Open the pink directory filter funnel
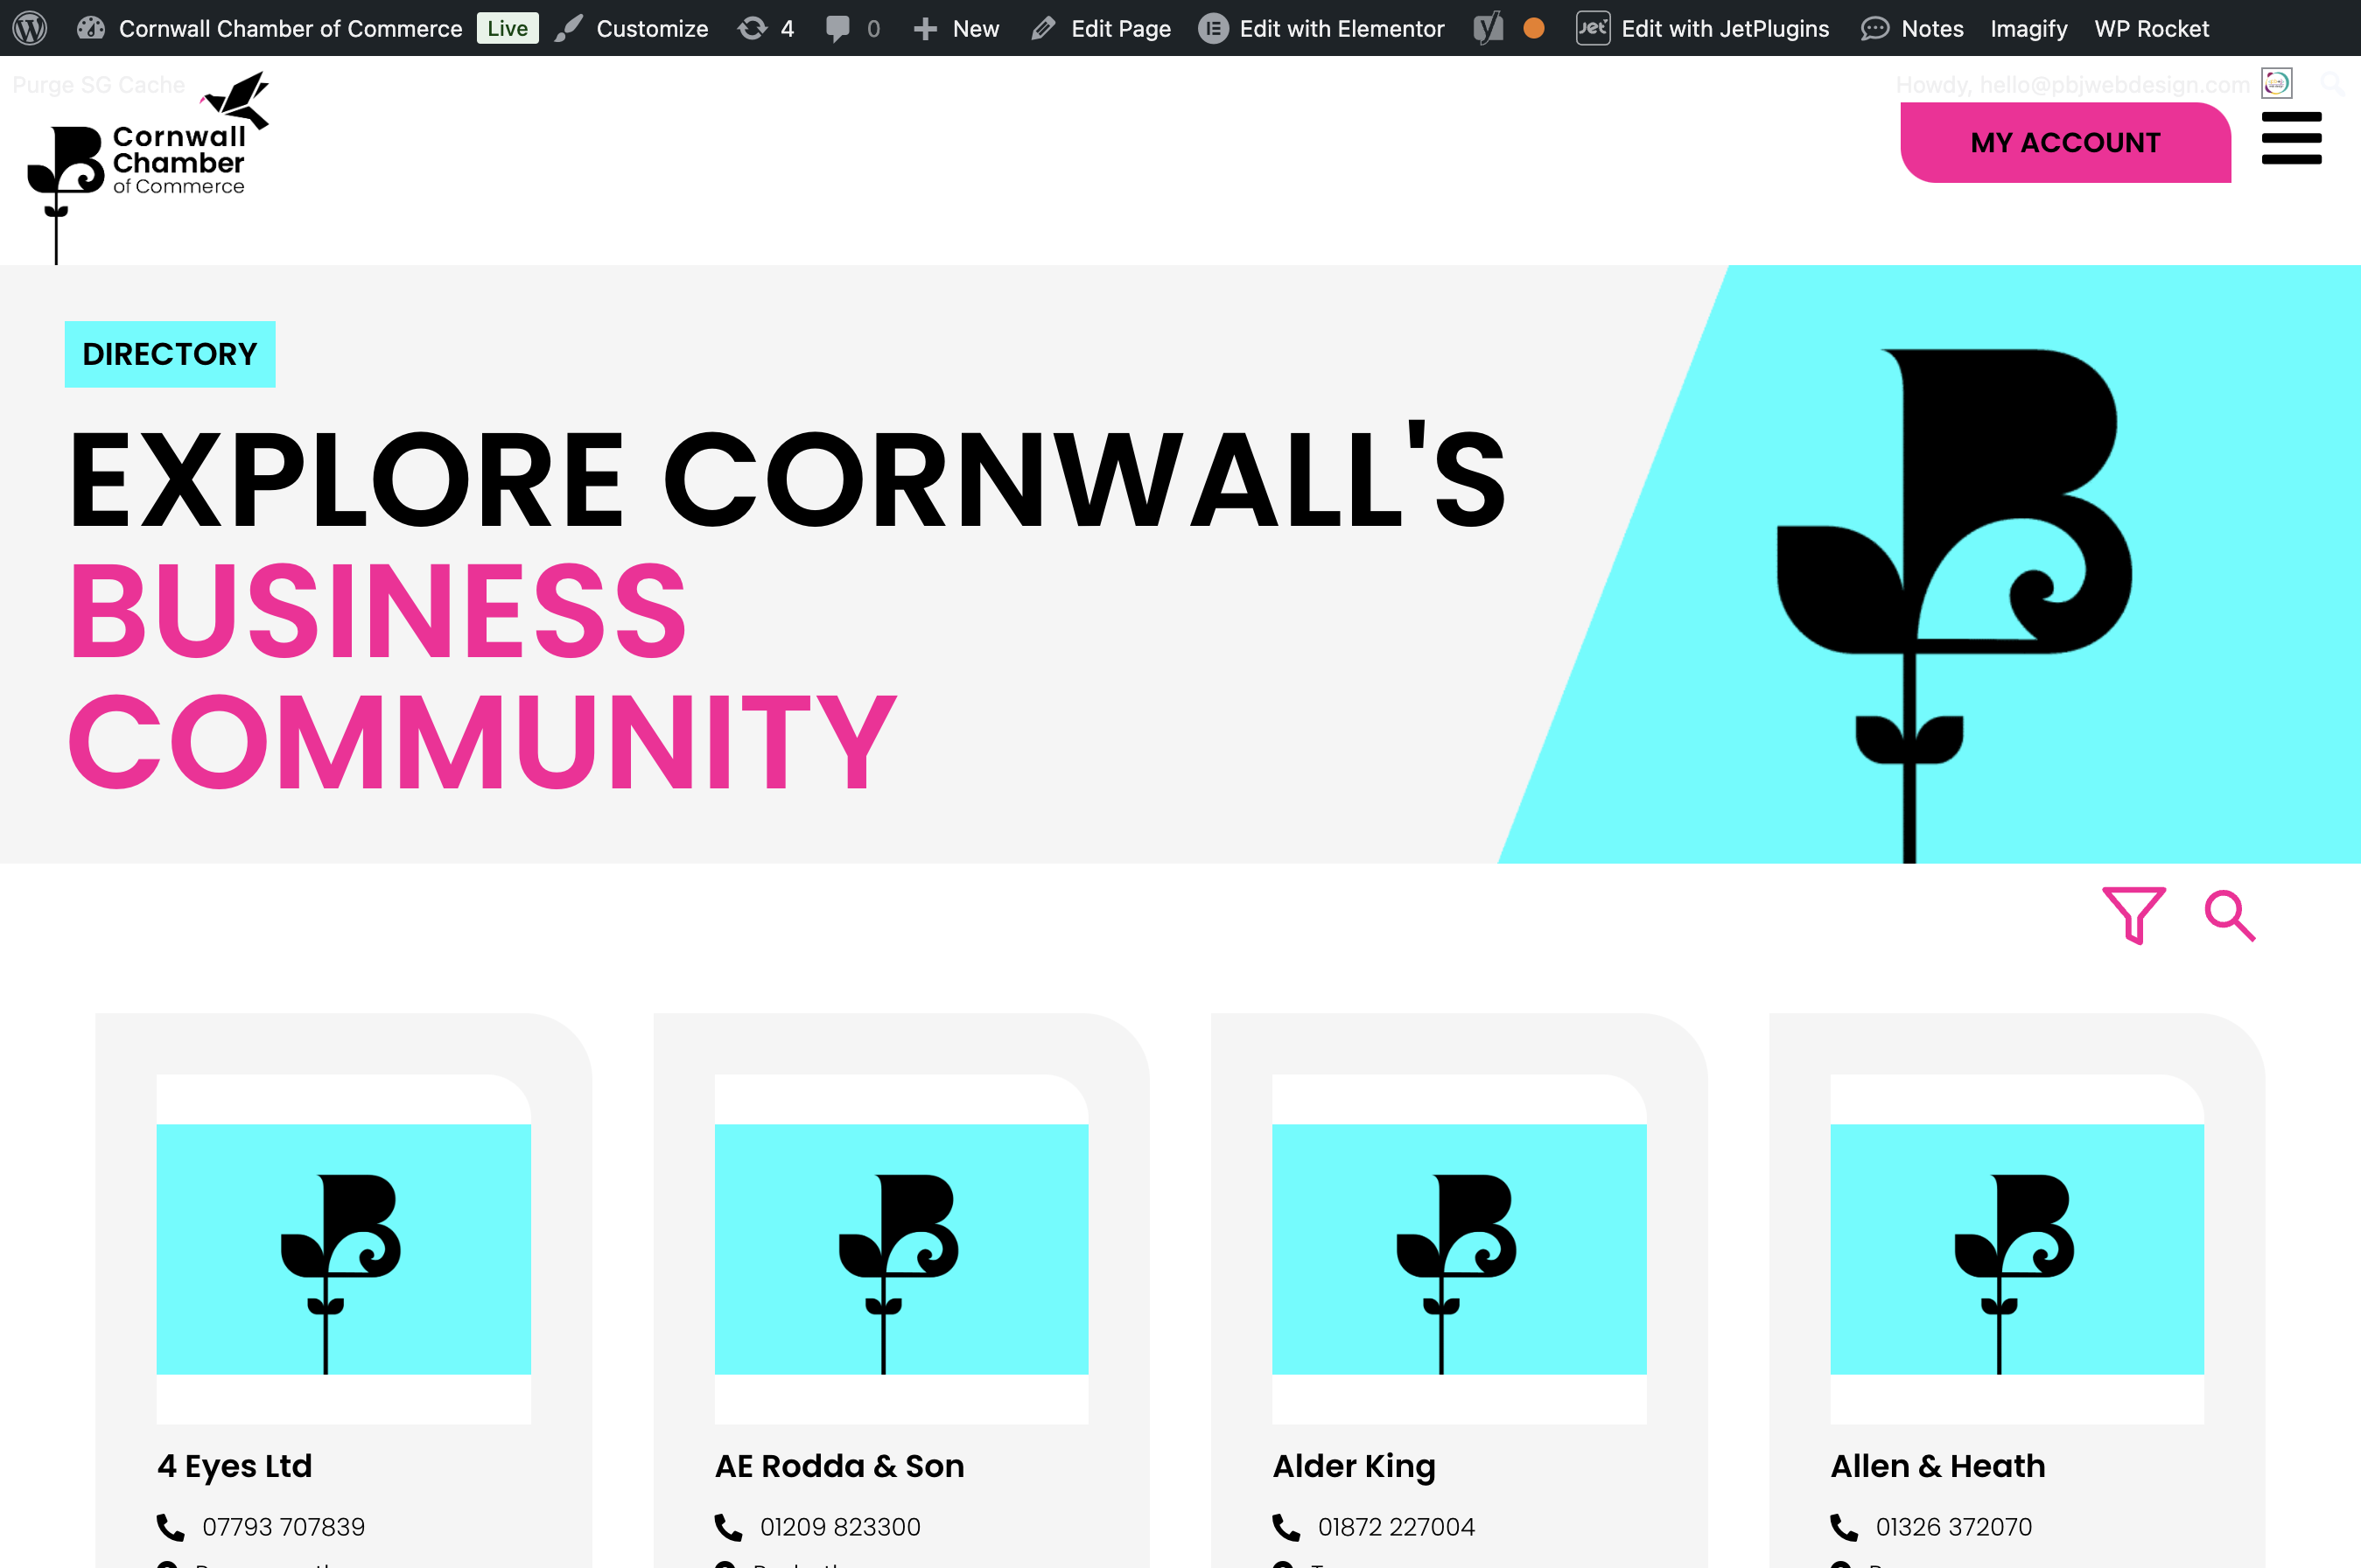 pyautogui.click(x=2133, y=915)
